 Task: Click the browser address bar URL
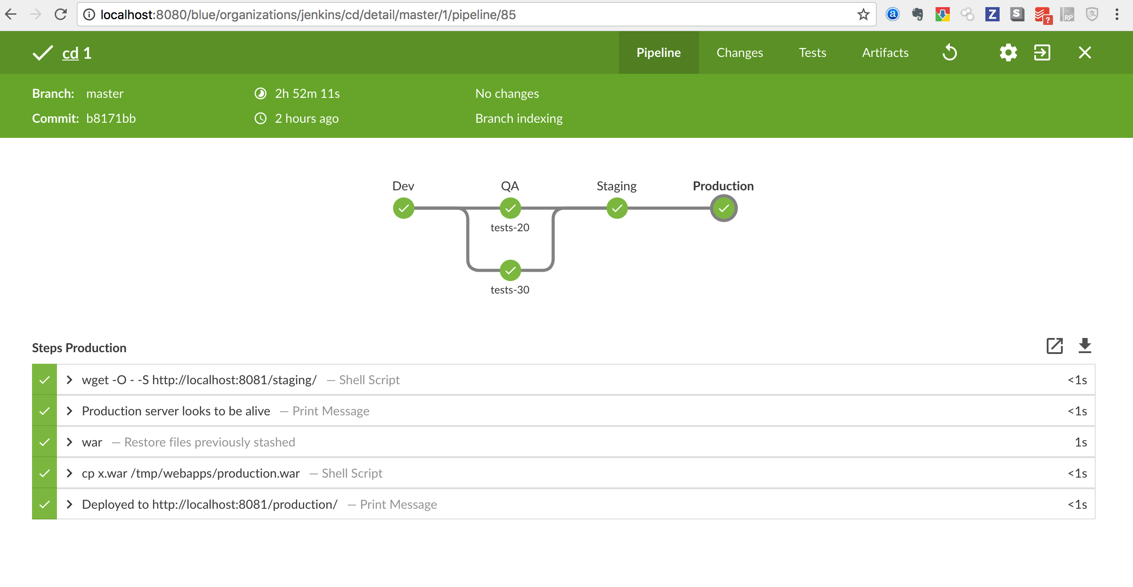308,15
